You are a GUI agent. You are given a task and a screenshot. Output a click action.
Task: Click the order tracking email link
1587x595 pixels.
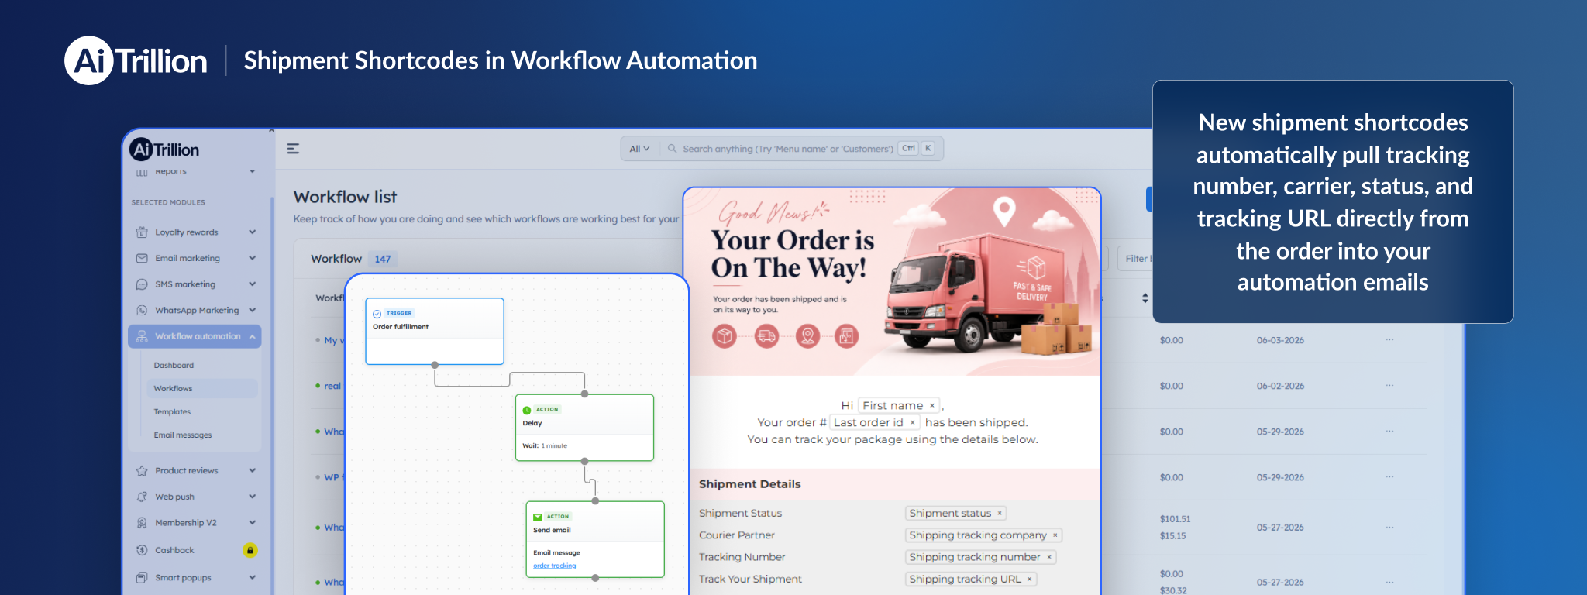coord(554,566)
